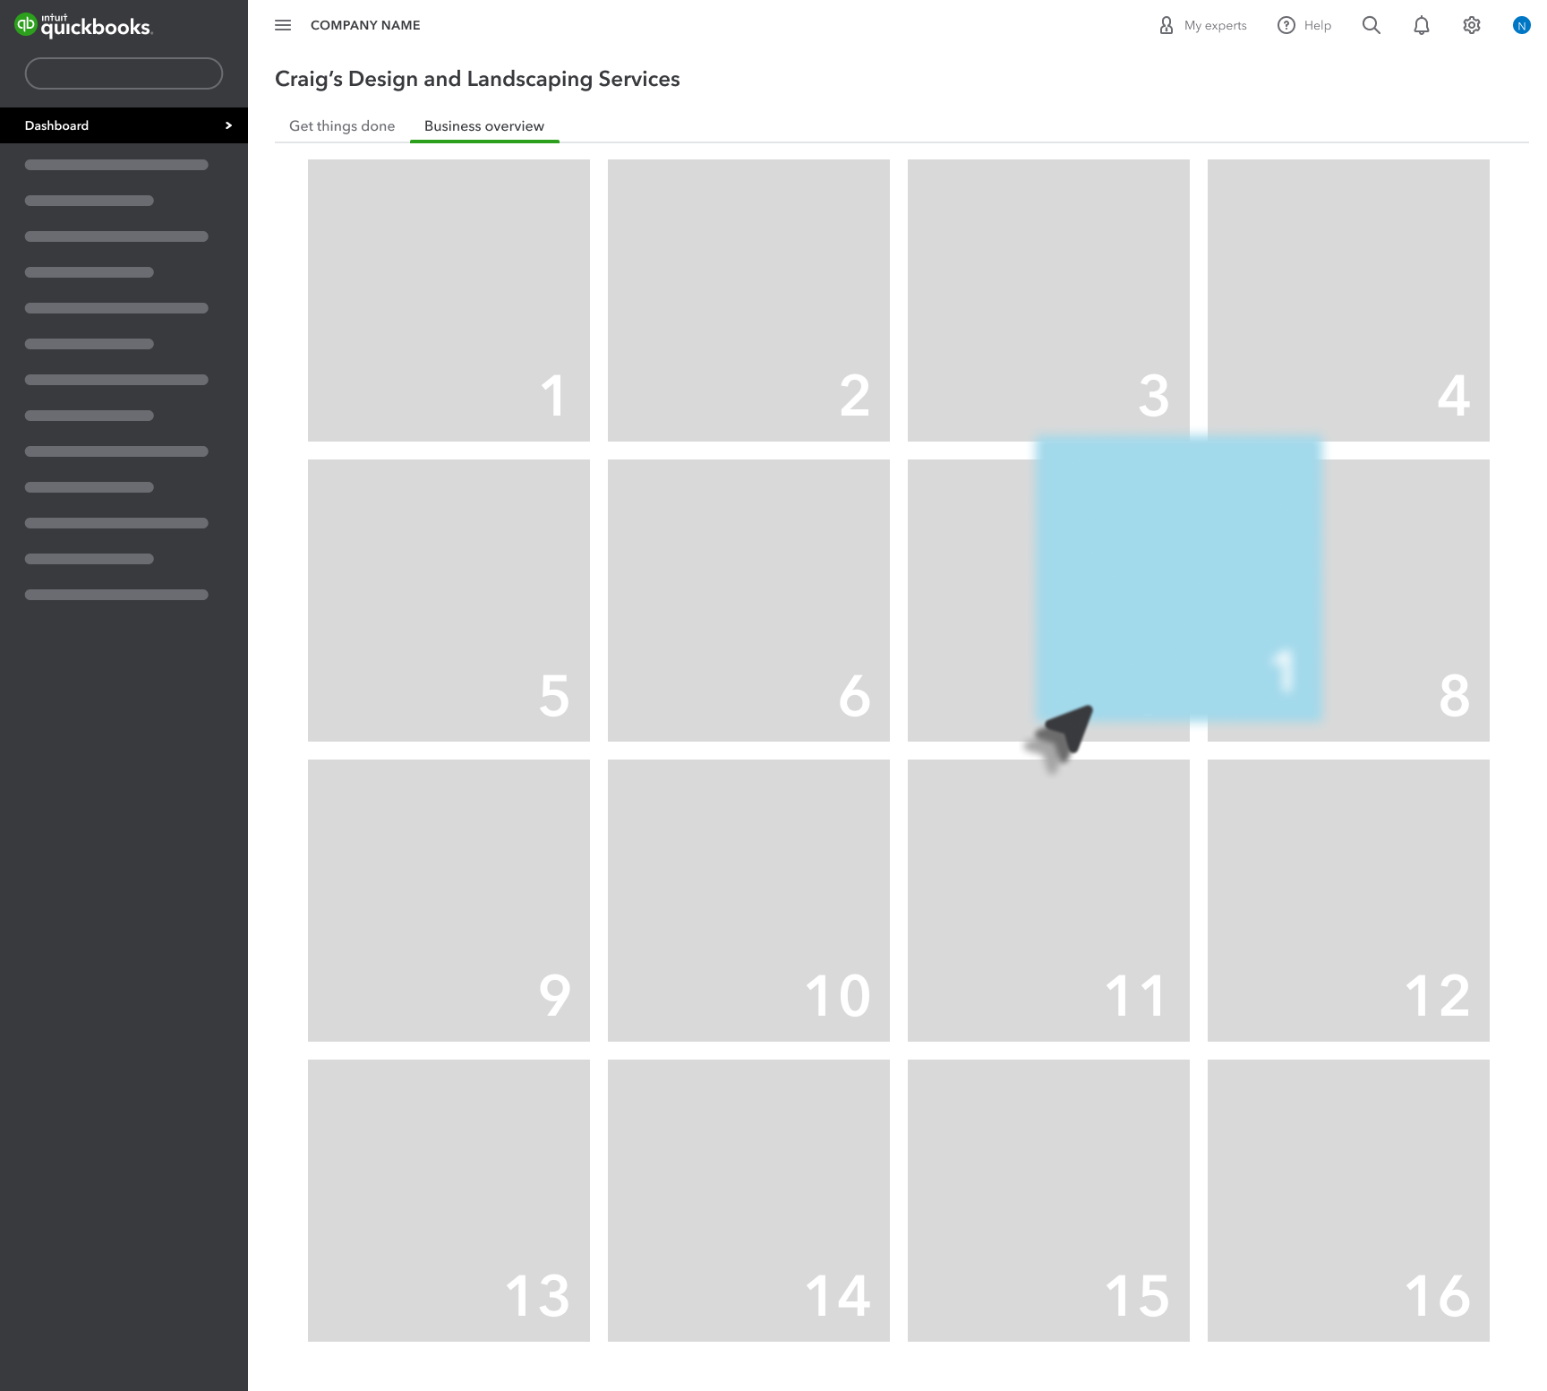Expand the Dashboard chevron arrow

228,125
